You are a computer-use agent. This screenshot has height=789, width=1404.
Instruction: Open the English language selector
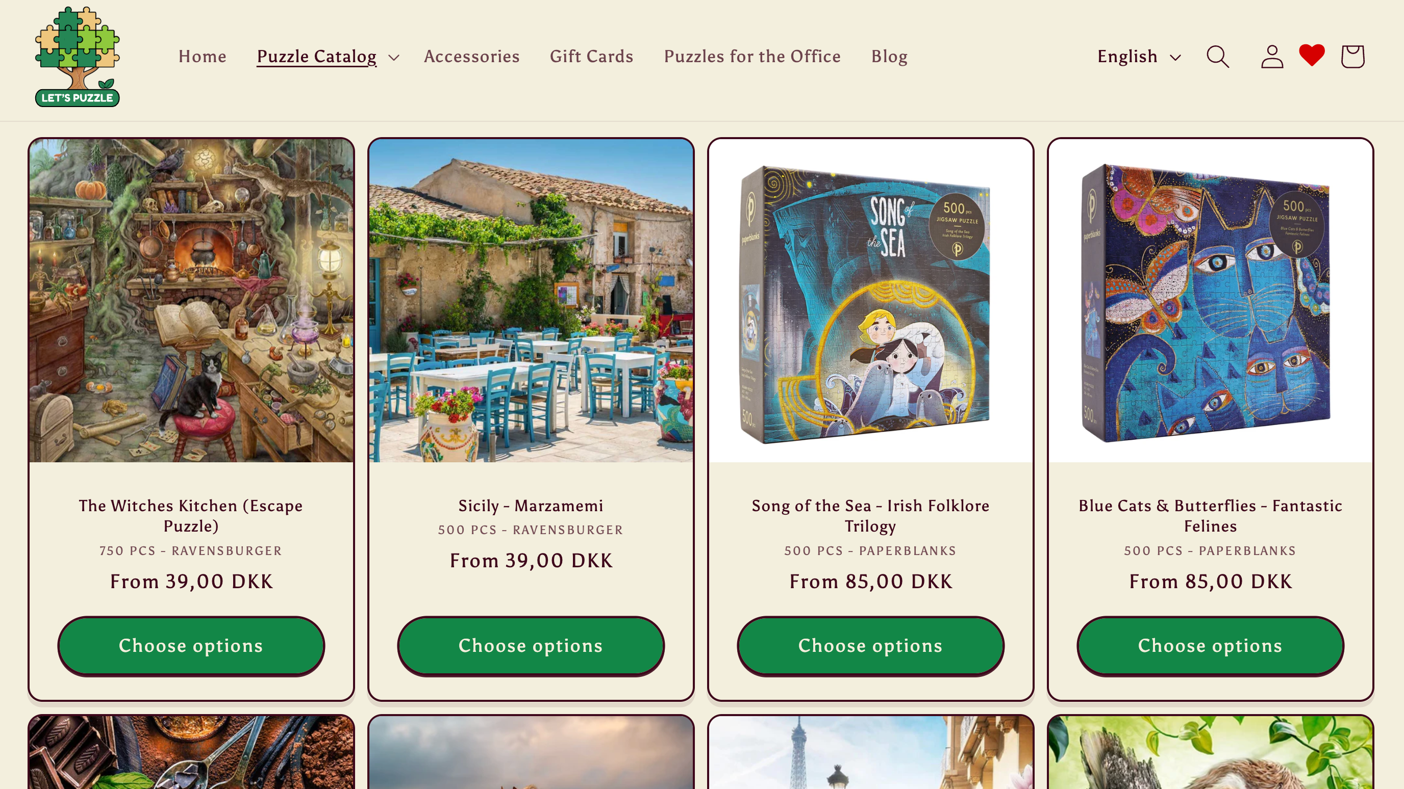(x=1139, y=57)
